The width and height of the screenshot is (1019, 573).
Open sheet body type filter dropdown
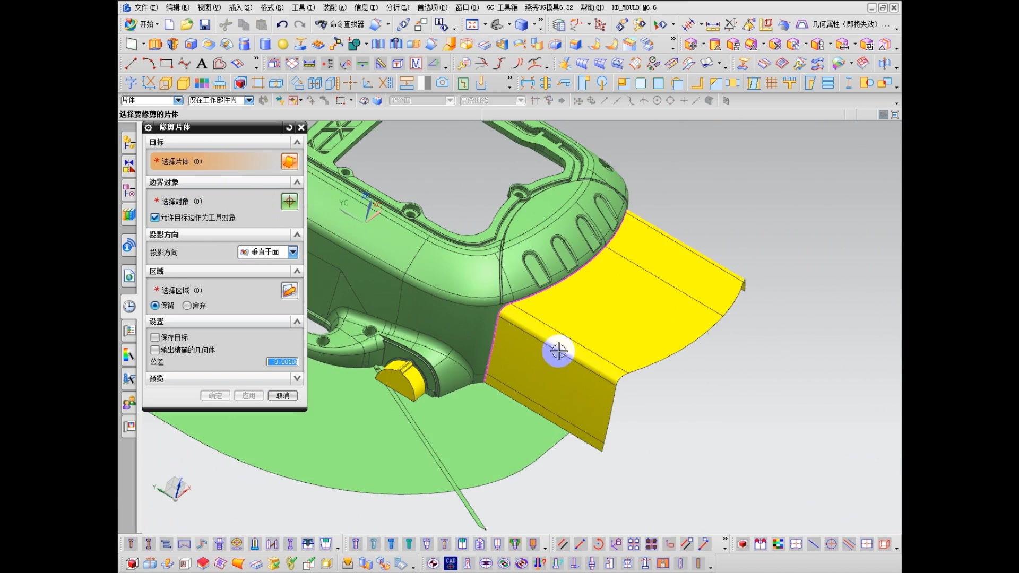click(x=178, y=100)
